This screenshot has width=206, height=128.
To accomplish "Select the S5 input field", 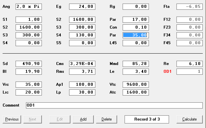I will point(82,43).
